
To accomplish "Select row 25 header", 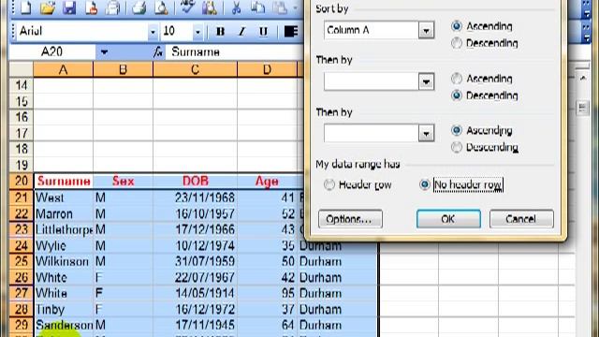I will pos(22,261).
